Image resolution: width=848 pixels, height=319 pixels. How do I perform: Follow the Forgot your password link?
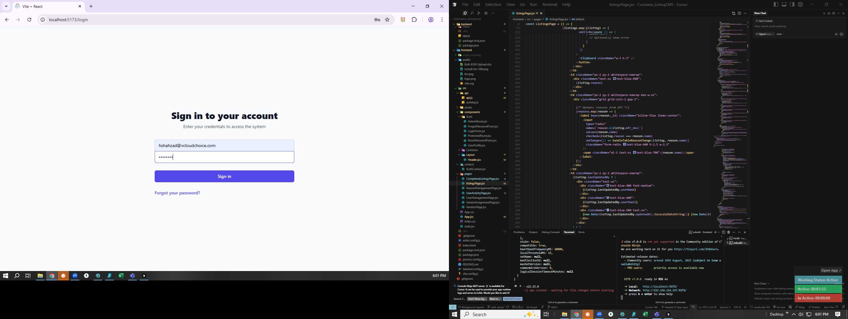click(177, 193)
